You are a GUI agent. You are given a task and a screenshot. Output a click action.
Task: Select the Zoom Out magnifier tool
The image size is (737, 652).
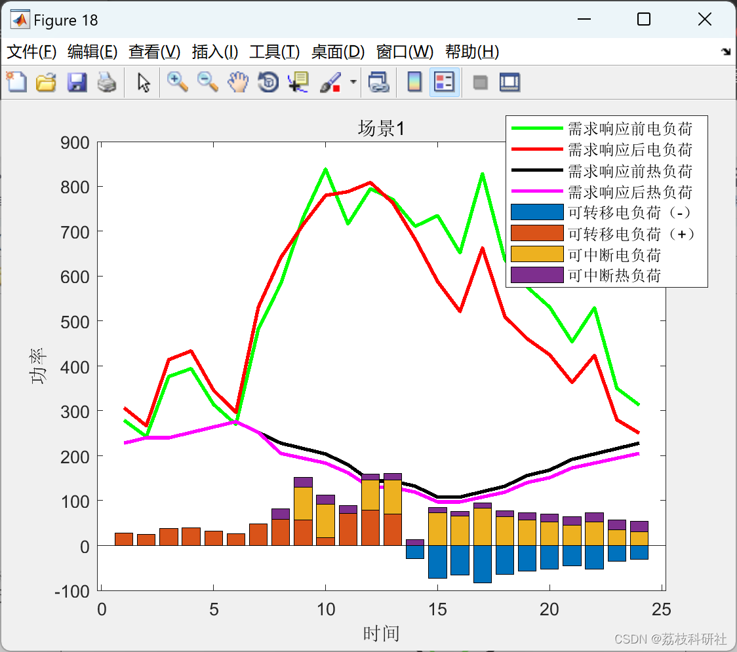point(207,82)
